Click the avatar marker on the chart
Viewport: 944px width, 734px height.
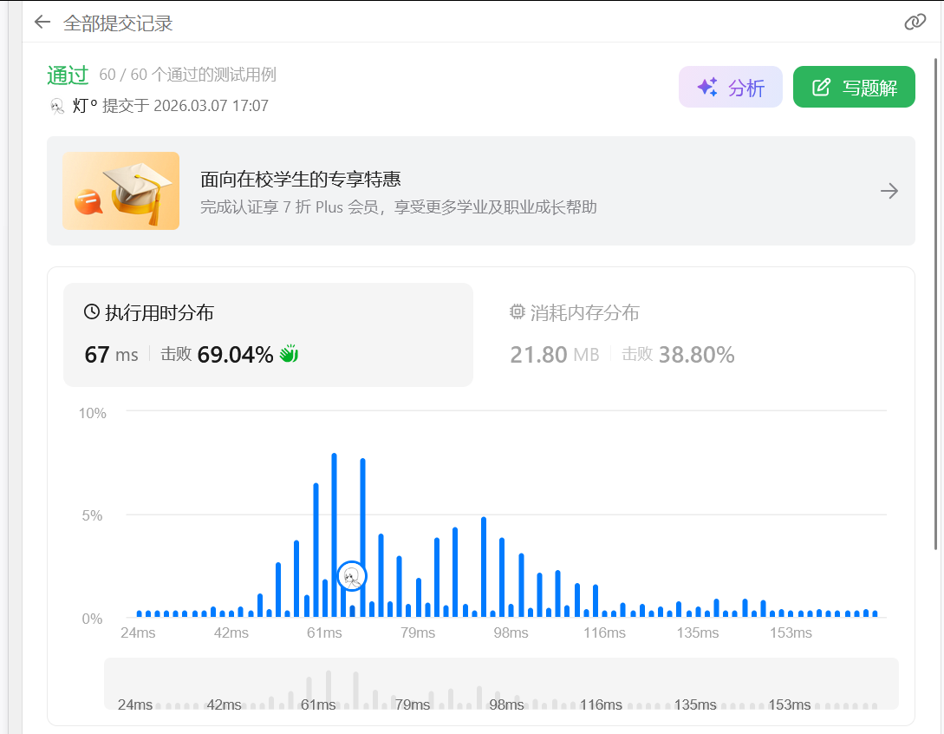tap(352, 575)
